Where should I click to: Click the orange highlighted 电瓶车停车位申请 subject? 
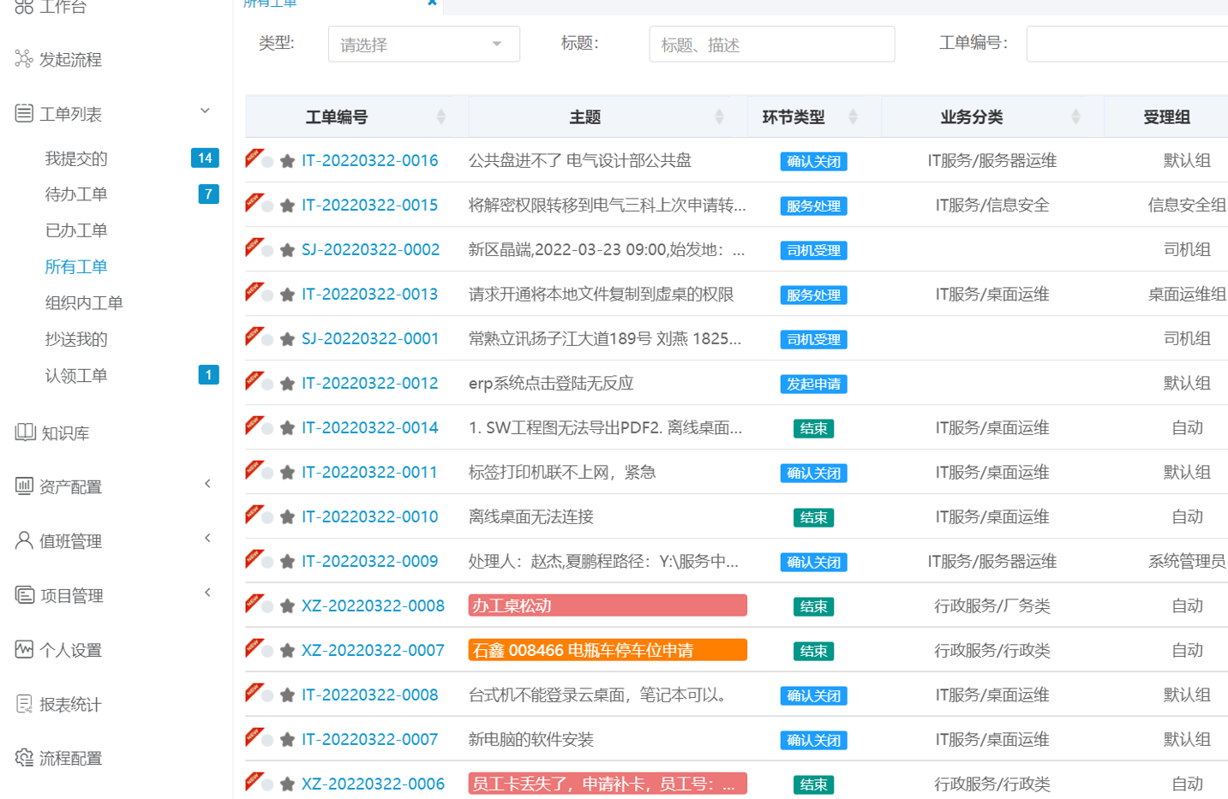click(607, 651)
